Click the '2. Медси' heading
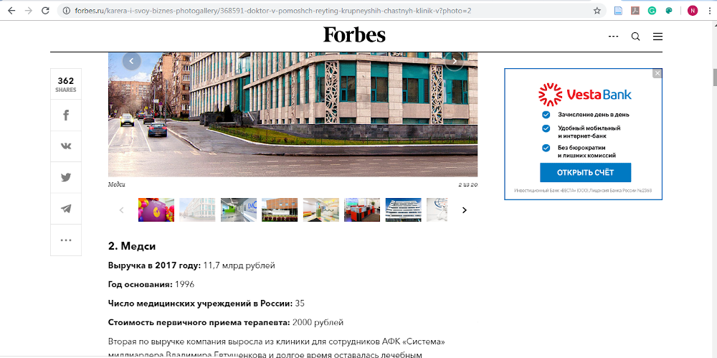 pos(132,246)
